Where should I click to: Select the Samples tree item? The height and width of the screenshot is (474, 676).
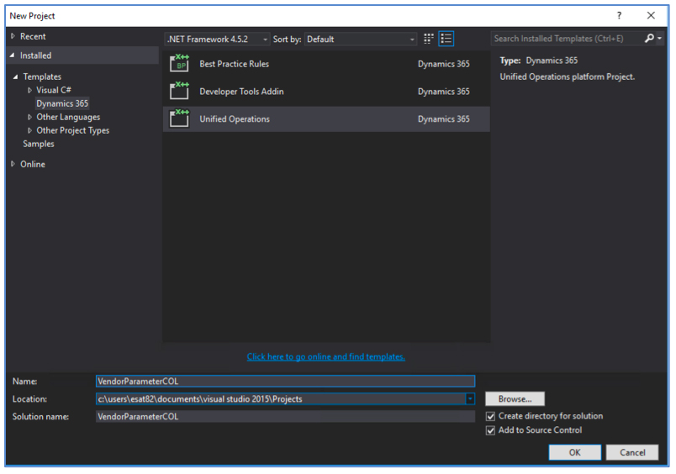pos(39,144)
